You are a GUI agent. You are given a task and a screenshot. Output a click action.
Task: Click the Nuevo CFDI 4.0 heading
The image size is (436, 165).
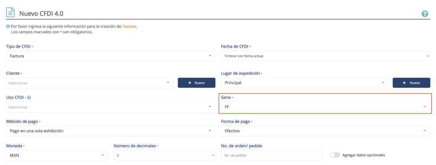coord(42,13)
